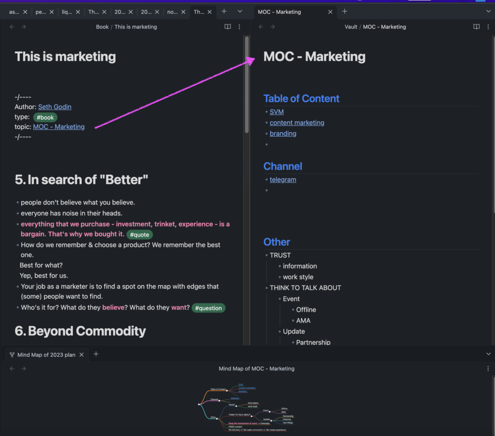This screenshot has width=495, height=436.
Task: Add new tab in left tab group
Action: click(224, 12)
